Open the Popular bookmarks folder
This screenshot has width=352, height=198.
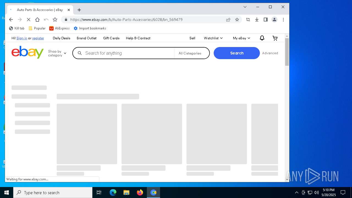click(37, 28)
